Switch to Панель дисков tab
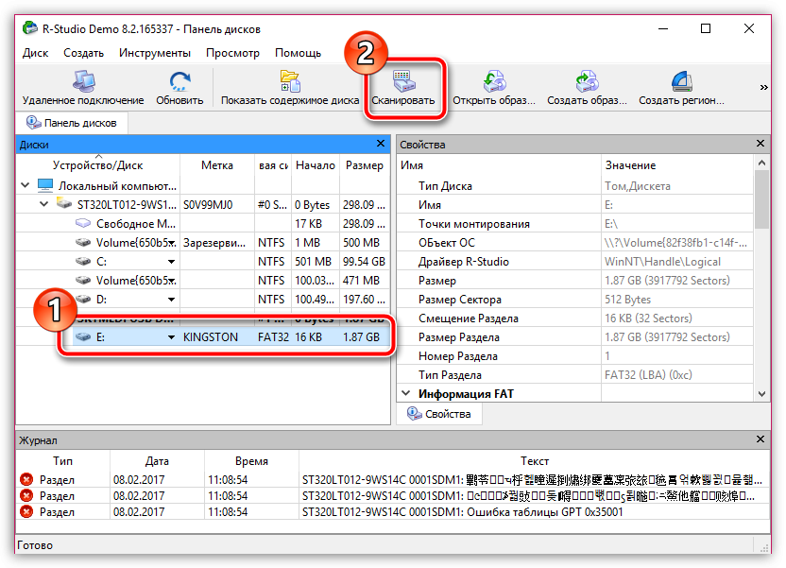 pos(72,122)
